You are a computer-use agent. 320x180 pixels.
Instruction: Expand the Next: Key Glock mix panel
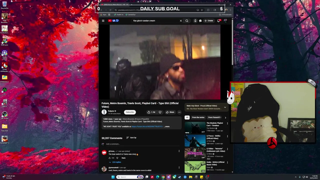point(225,107)
